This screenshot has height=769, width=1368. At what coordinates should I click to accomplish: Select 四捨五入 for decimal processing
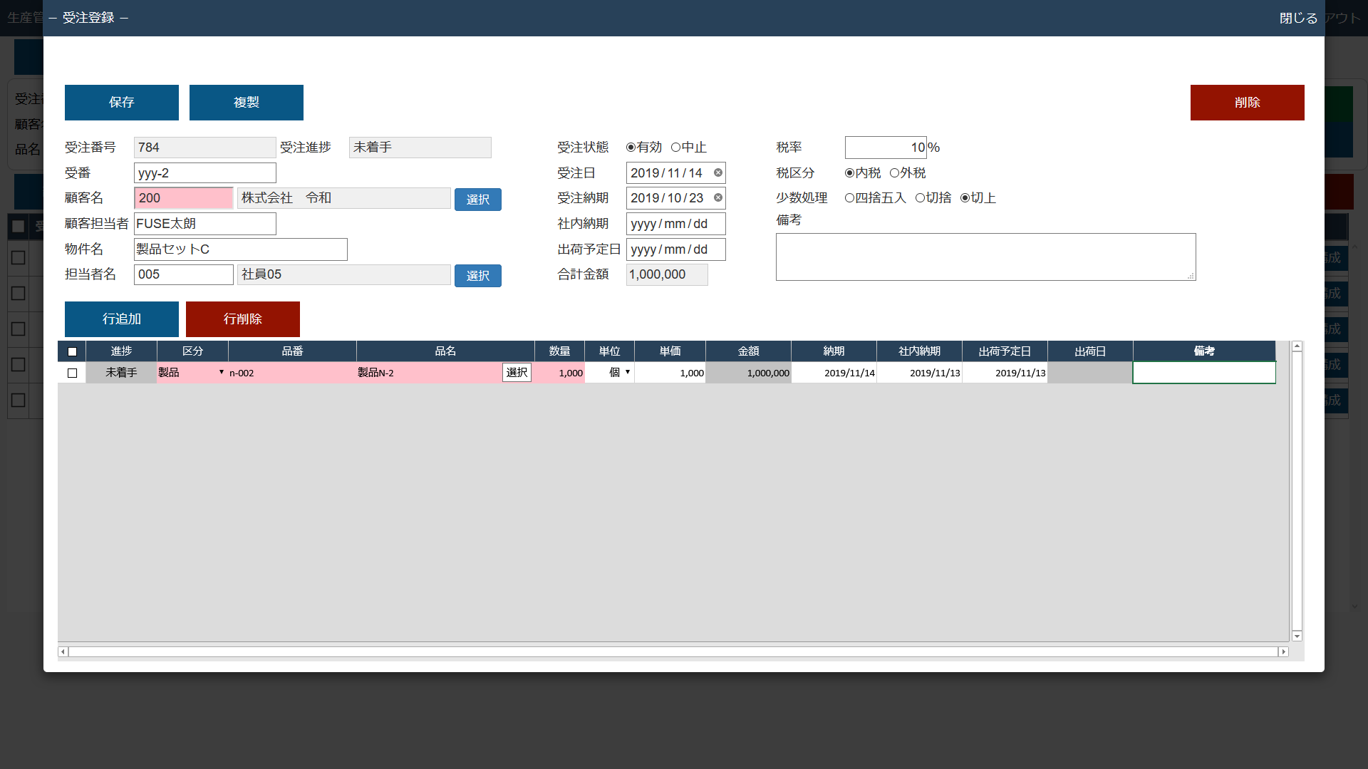click(x=849, y=198)
